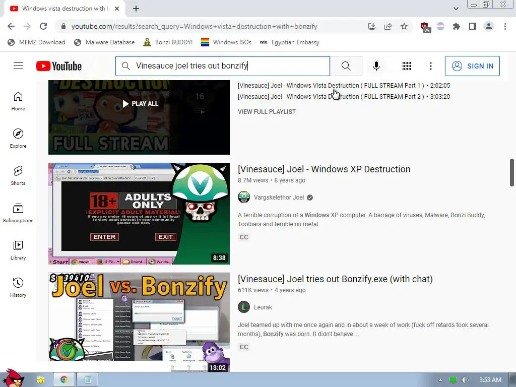Image resolution: width=516 pixels, height=387 pixels.
Task: Click the 3:53 AM clock
Action: (x=490, y=380)
